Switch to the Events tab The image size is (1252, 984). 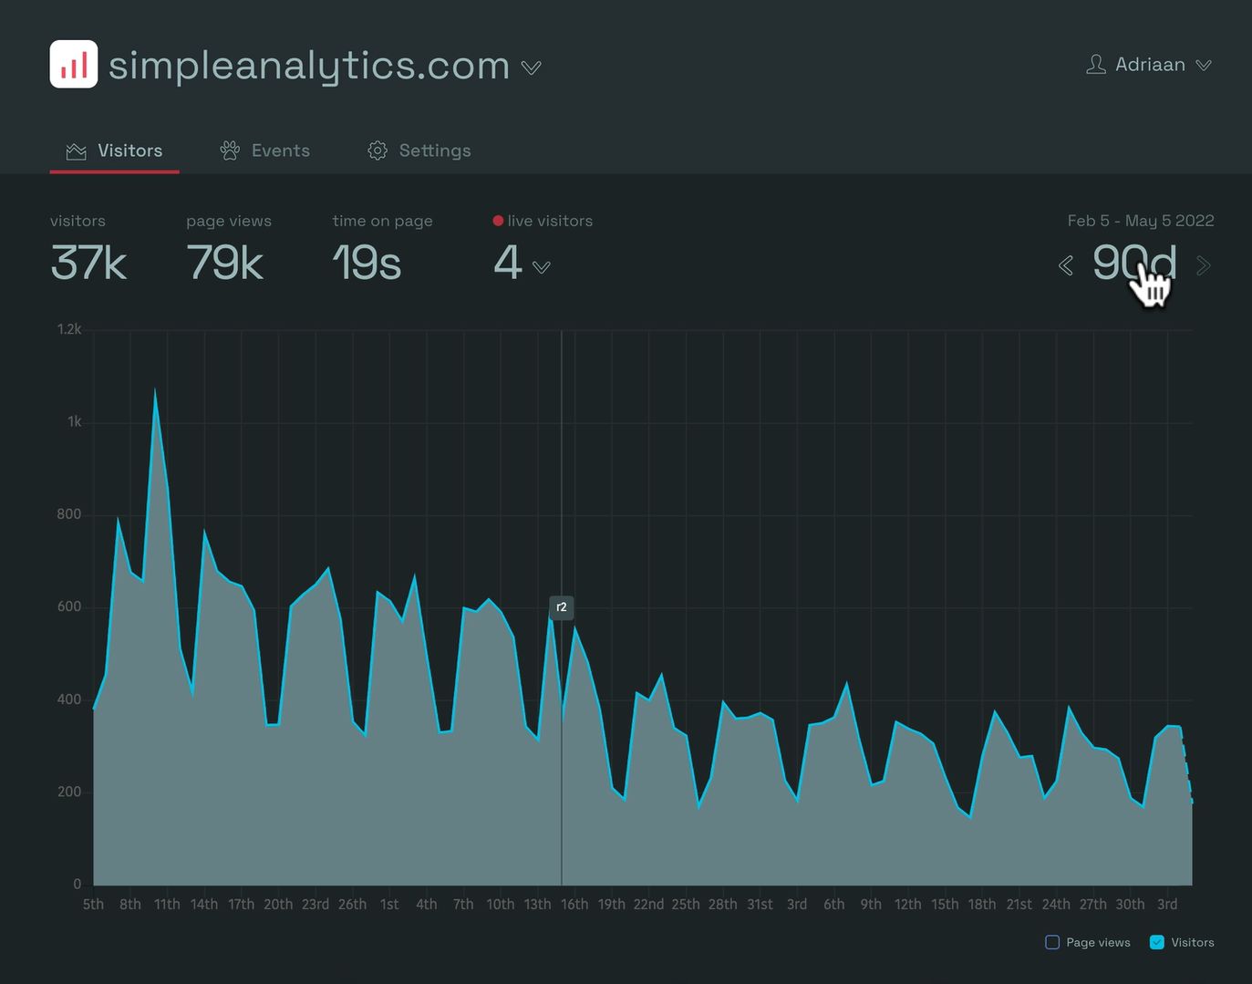[x=280, y=150]
